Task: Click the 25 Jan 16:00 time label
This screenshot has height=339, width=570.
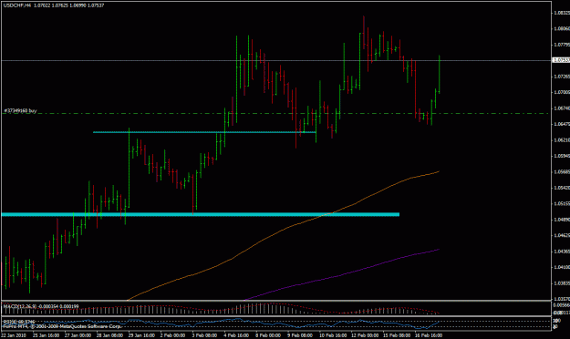Action: click(46, 335)
